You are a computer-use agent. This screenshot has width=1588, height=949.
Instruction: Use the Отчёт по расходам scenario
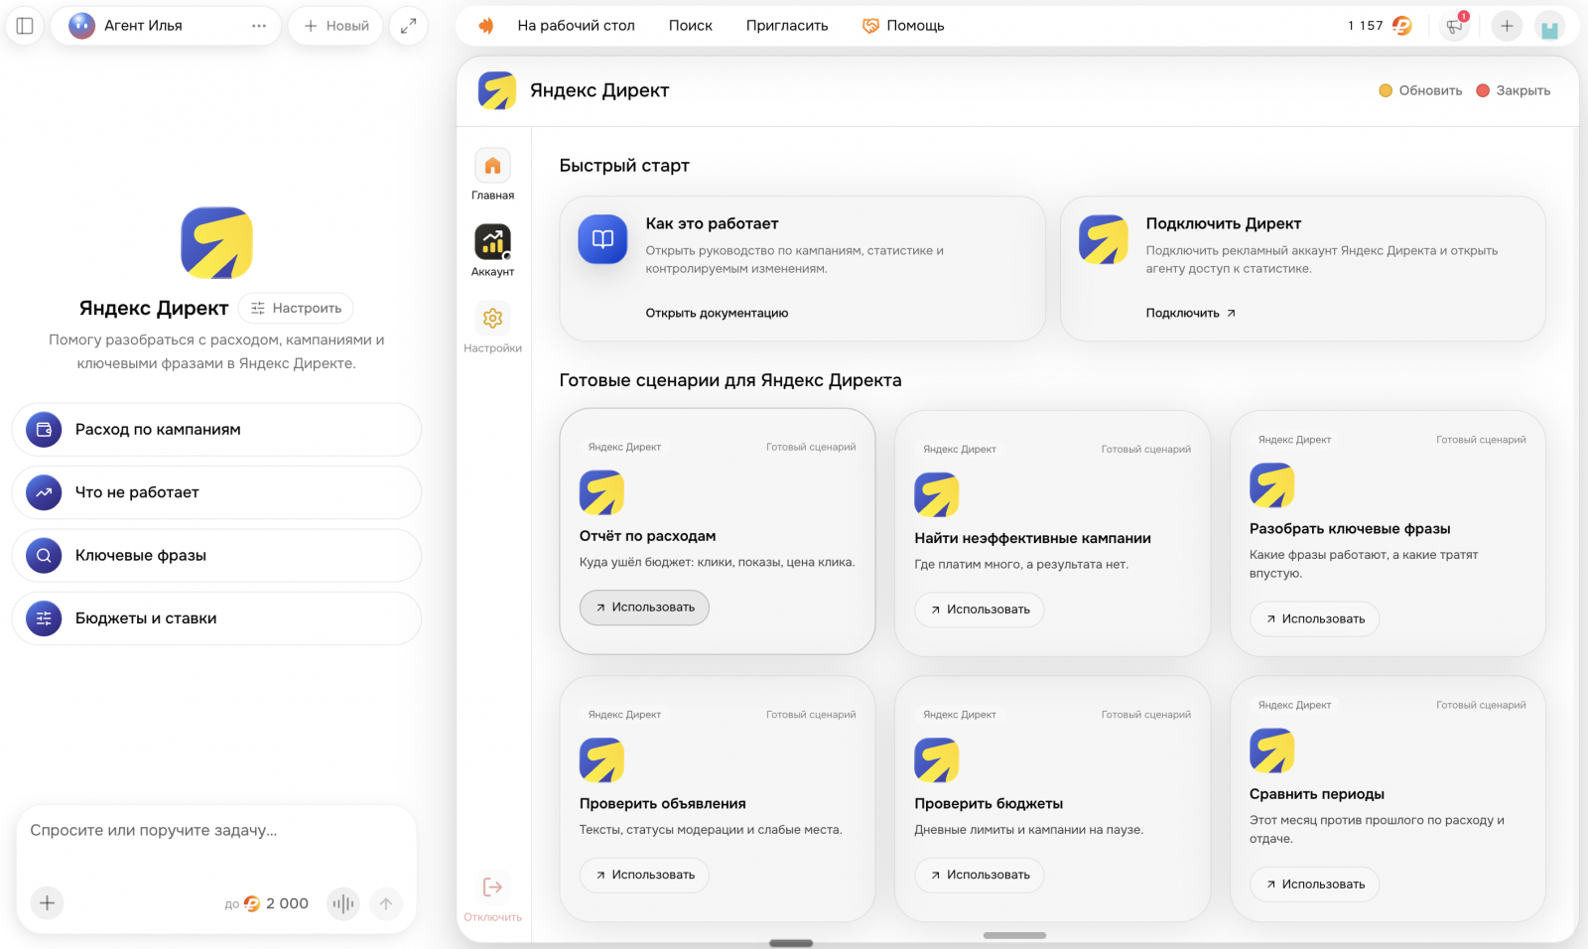point(644,608)
